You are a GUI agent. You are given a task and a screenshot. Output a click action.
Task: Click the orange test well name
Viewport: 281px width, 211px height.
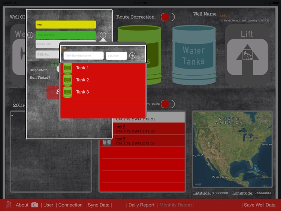point(223,15)
